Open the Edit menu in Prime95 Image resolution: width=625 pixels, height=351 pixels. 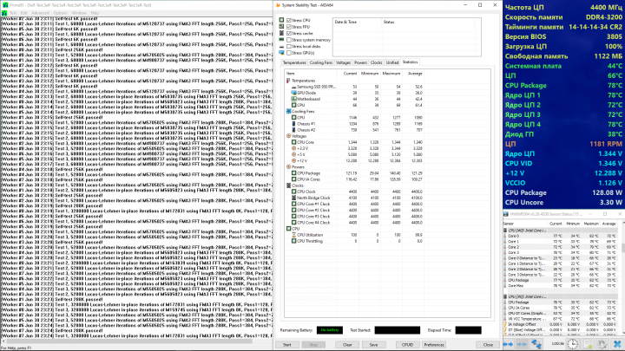pos(24,13)
